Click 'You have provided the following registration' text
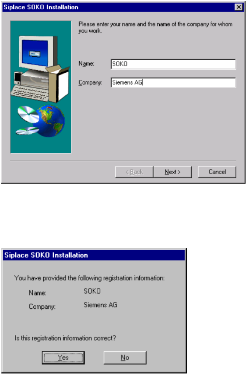This screenshot has height=374, width=246. pos(89,278)
